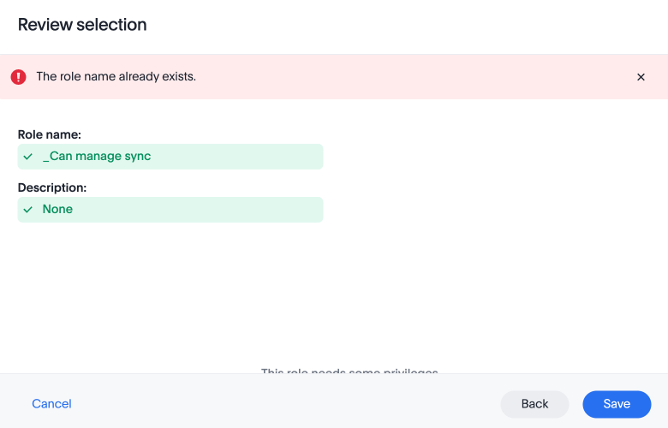This screenshot has height=428, width=668.
Task: Click the Review selection heading
Action: [x=82, y=25]
